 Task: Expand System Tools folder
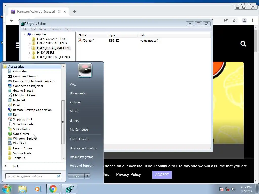[x=22, y=153]
